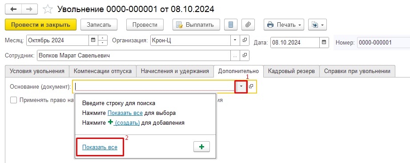Click the Дата field 08.10.2024
The image size is (410, 163).
295,42
